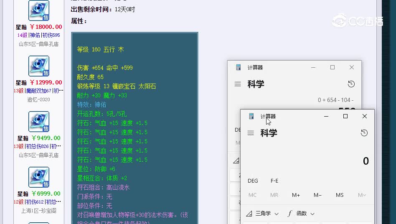Open history in the front calculator
396x224 pixels.
point(364,133)
